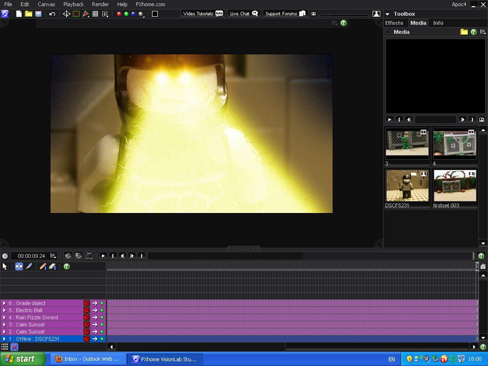This screenshot has width=488, height=366.
Task: Click the Video Tutorials button
Action: (x=203, y=13)
